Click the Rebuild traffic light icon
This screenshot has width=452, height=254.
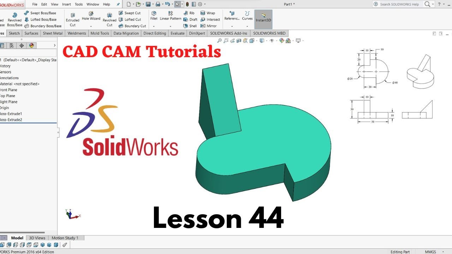click(x=187, y=4)
